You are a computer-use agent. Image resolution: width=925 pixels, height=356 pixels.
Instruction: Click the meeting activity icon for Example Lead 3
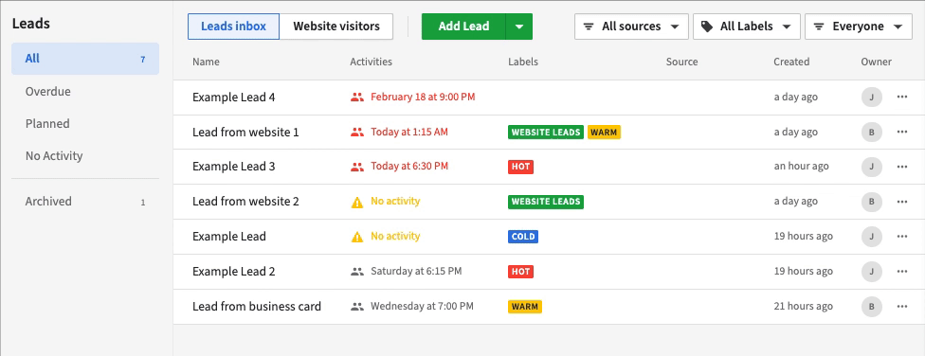[x=357, y=167]
